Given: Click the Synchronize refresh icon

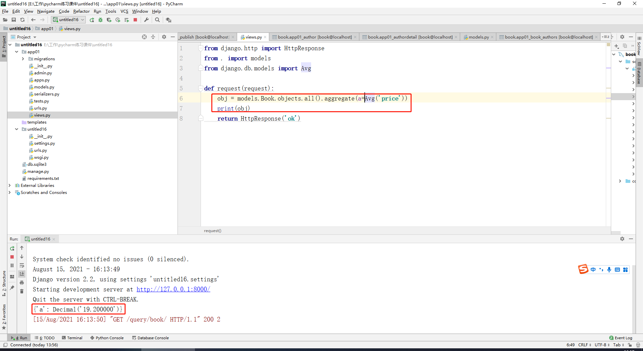Looking at the screenshot, I should click(x=22, y=20).
